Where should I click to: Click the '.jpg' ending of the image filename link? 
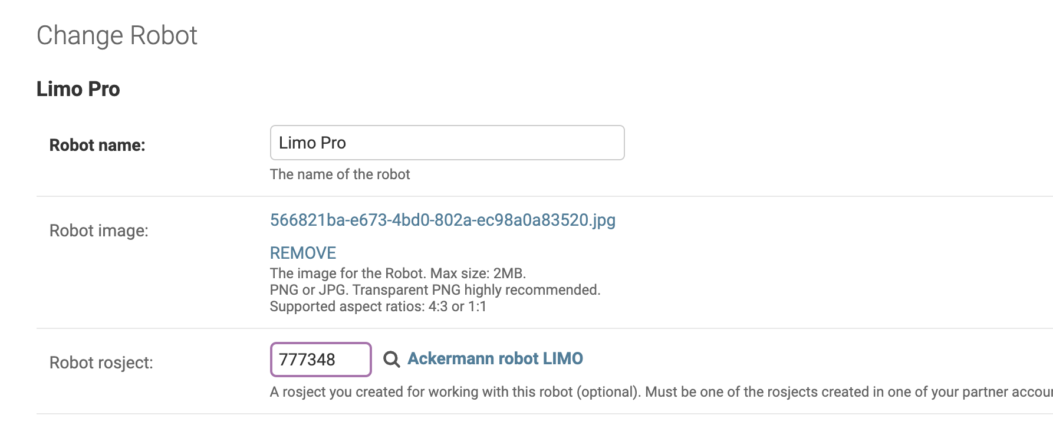click(603, 220)
